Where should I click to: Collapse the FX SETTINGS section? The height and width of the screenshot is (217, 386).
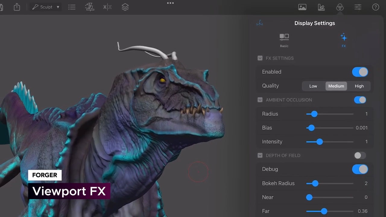coord(260,58)
